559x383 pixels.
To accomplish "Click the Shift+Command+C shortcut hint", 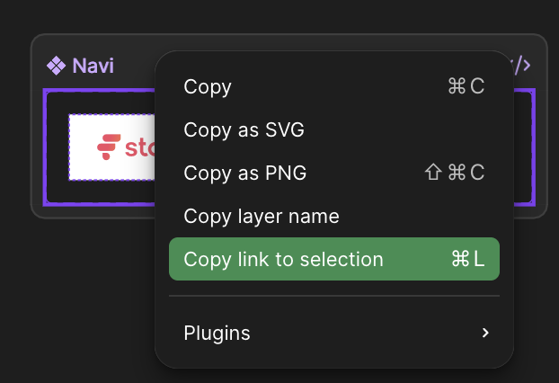I will (455, 173).
